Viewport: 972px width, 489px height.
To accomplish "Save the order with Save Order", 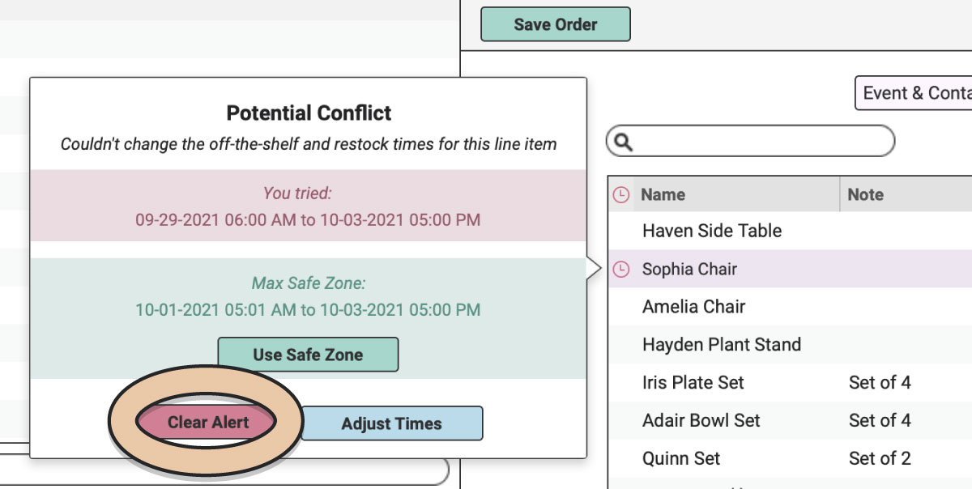I will (556, 24).
